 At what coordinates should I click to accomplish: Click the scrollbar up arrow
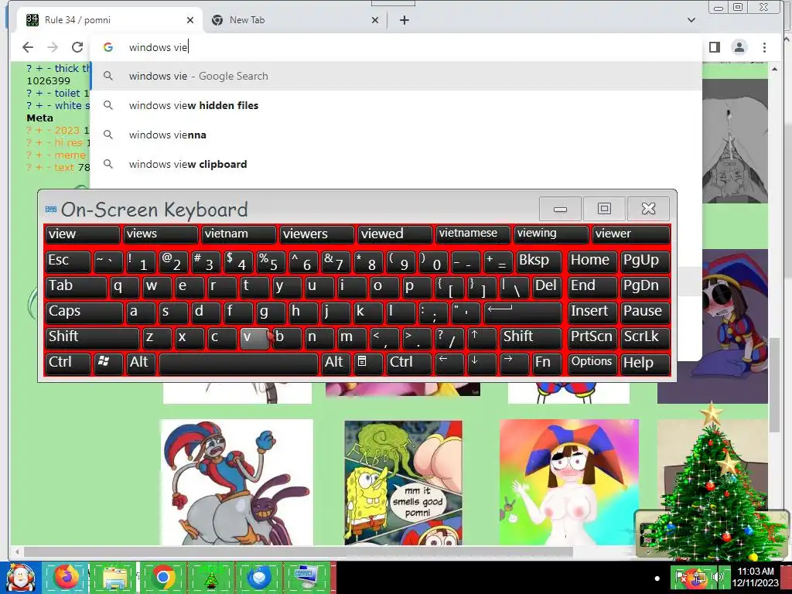(774, 69)
